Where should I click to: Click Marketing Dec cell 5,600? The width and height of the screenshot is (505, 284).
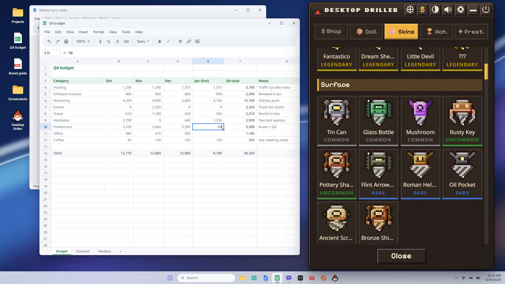click(178, 100)
